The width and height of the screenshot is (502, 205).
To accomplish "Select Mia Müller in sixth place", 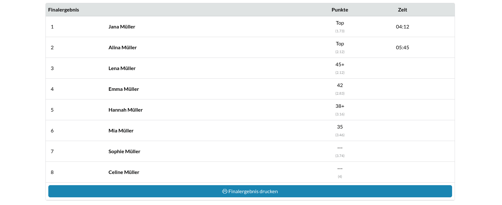I will (121, 131).
